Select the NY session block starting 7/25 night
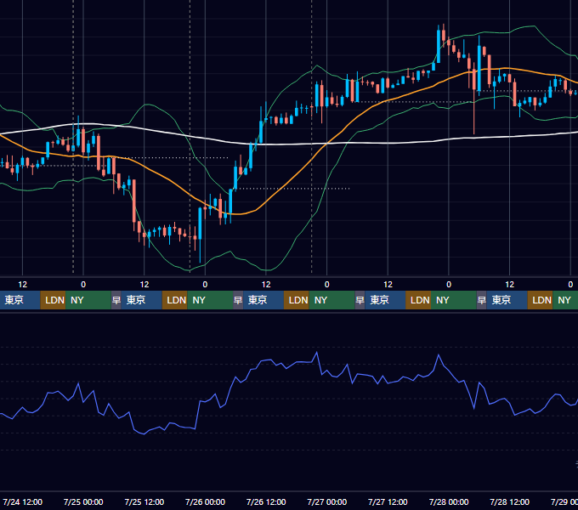 coord(210,300)
